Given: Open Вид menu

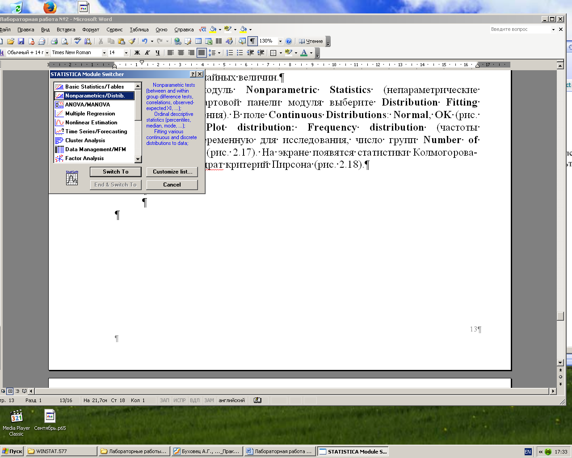Looking at the screenshot, I should 45,30.
